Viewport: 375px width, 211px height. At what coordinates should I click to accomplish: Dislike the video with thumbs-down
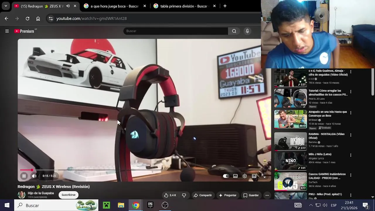point(184,195)
